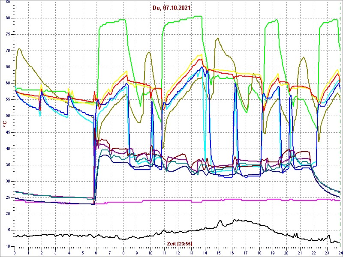Select hour 6 on the time axis
Viewport: 343px width, 257px height.
[x=96, y=253]
